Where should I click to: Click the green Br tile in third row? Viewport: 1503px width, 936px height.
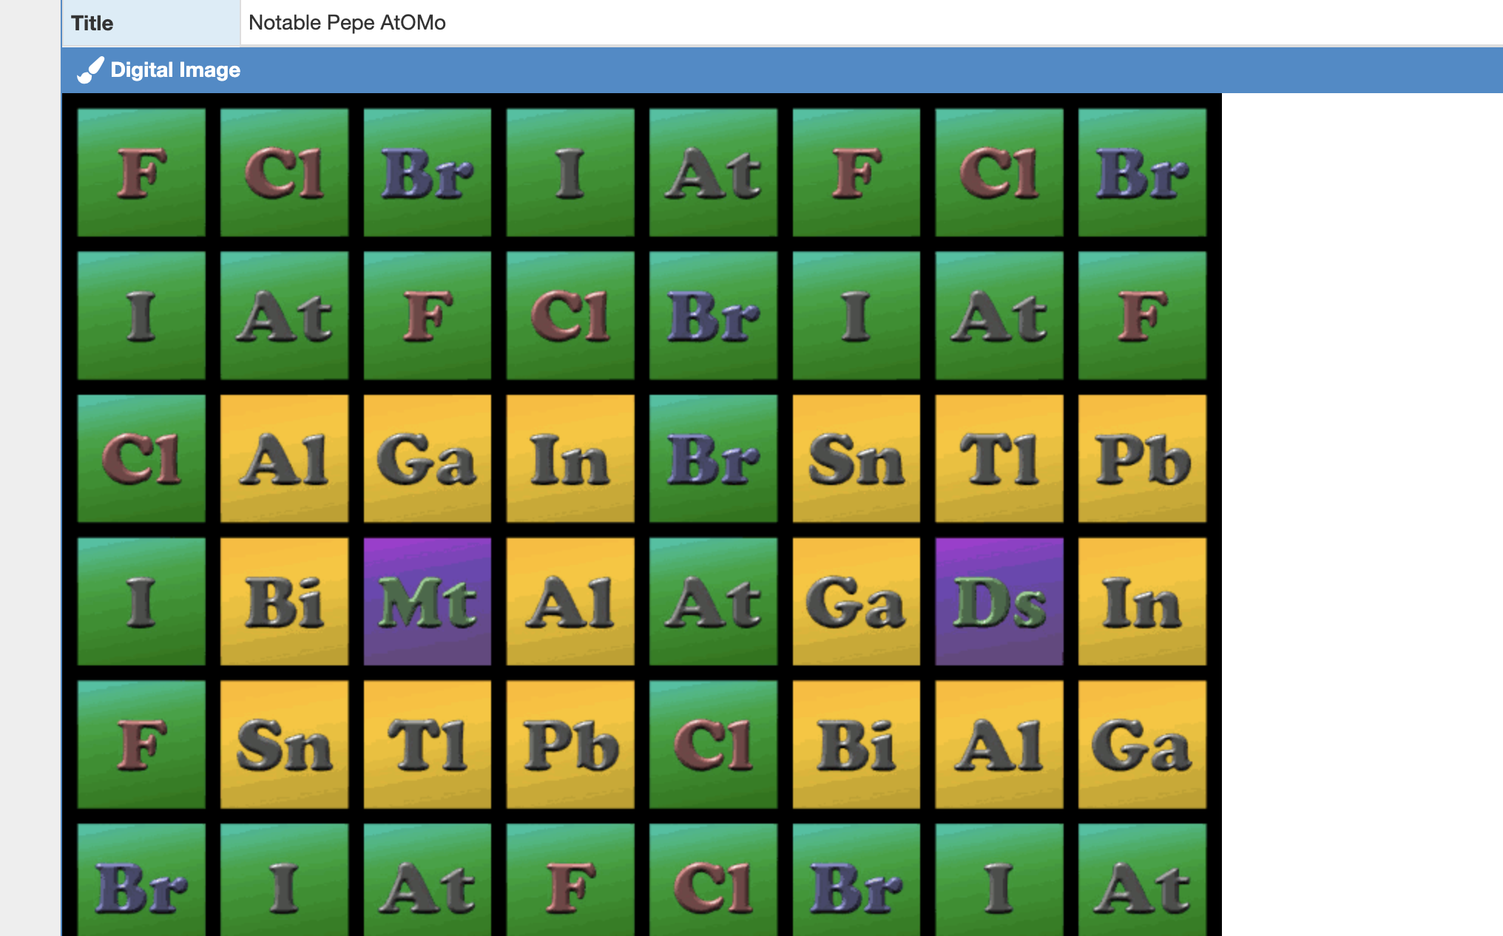(713, 458)
